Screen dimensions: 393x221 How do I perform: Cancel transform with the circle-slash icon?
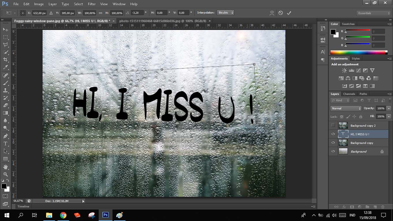pos(281,13)
